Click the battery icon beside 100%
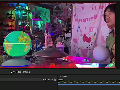The height and width of the screenshot is (90, 120). click(x=43, y=80)
